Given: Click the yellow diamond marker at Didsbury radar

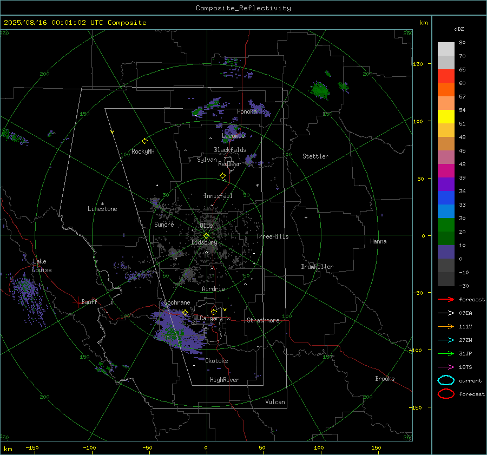Looking at the screenshot, I should (x=206, y=236).
